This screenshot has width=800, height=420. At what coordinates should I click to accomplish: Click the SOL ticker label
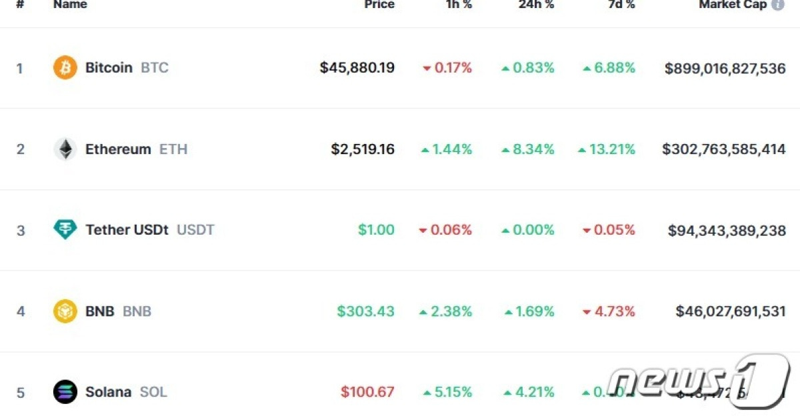153,392
